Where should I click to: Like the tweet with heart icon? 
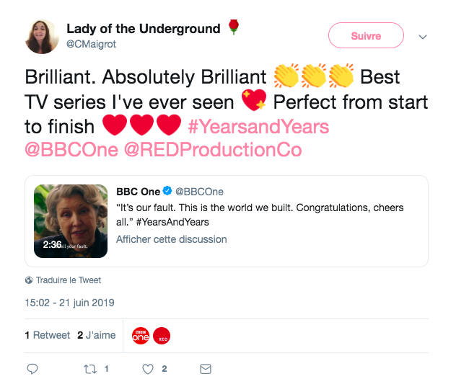pos(148,369)
